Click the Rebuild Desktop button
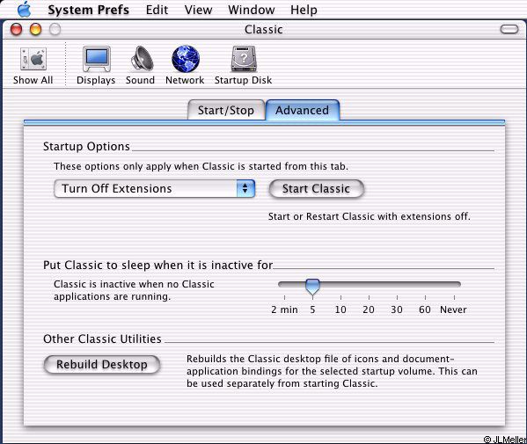 click(x=102, y=364)
